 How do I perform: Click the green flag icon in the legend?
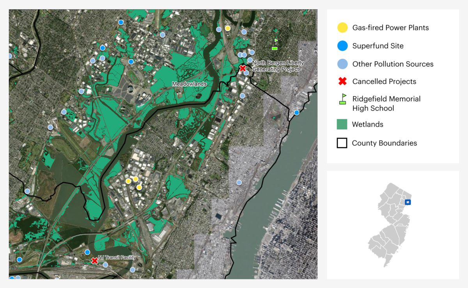[x=342, y=99]
